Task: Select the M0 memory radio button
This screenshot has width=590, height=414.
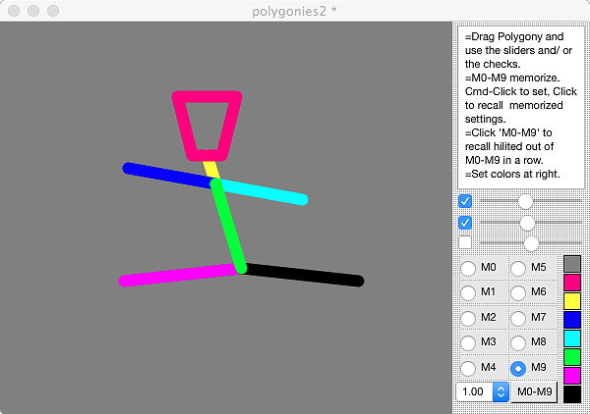Action: click(469, 268)
